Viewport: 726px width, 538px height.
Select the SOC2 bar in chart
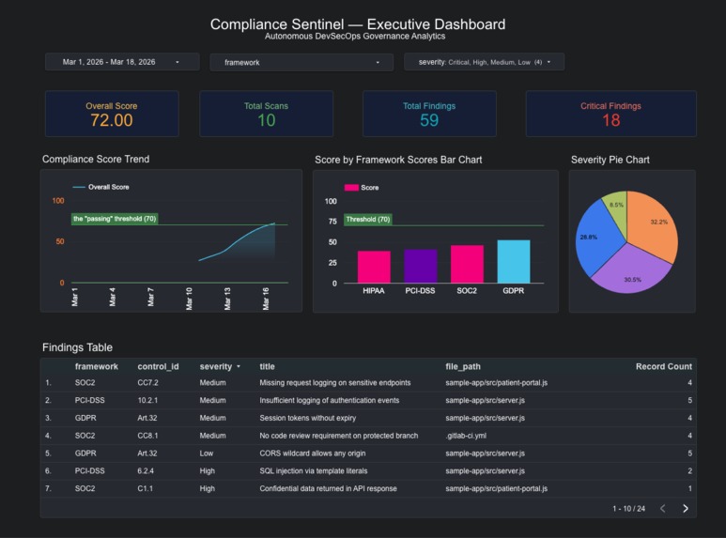point(467,264)
